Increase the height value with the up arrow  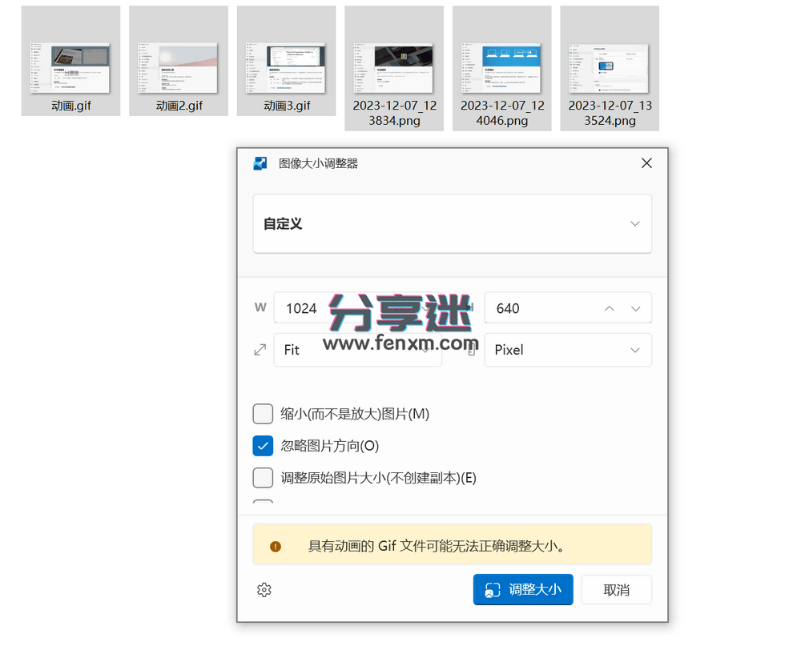(x=609, y=307)
